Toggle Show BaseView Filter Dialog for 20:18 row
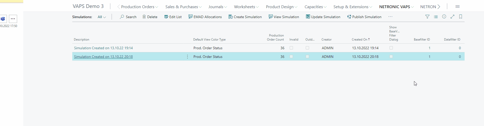 tap(391, 57)
